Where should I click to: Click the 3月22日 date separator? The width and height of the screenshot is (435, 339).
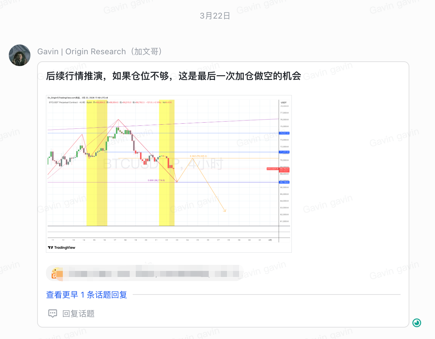pos(215,16)
